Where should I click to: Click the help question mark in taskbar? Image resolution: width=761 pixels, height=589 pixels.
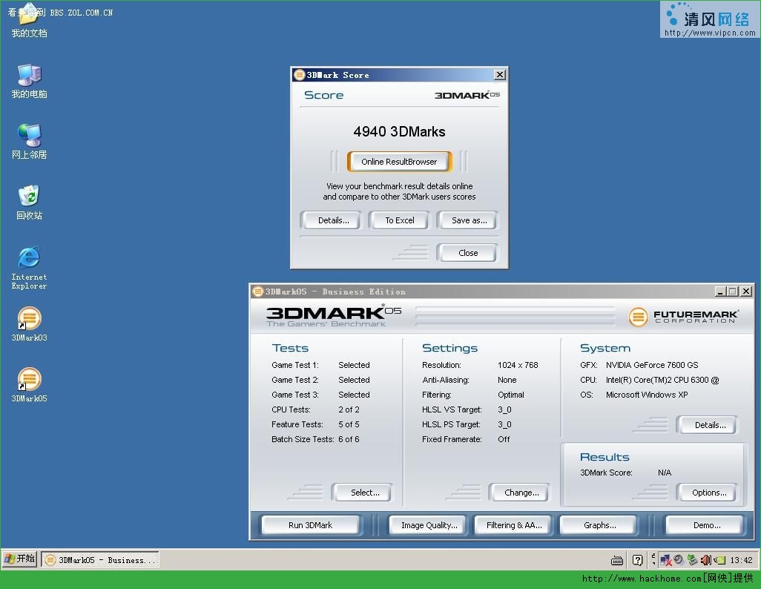[638, 560]
